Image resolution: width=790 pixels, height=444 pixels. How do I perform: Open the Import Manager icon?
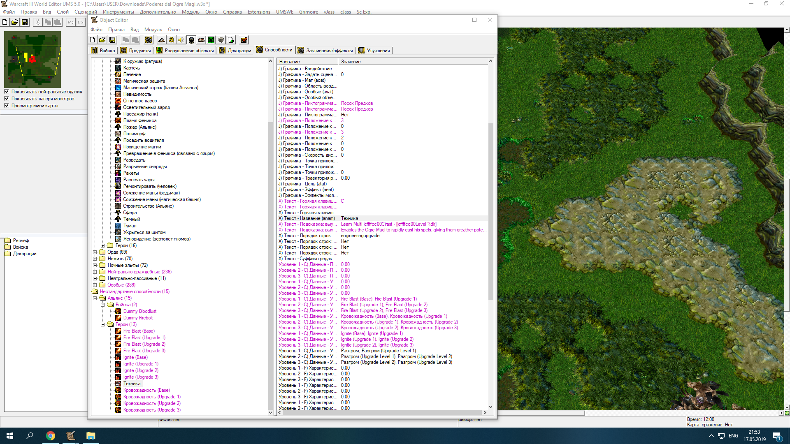(x=231, y=40)
